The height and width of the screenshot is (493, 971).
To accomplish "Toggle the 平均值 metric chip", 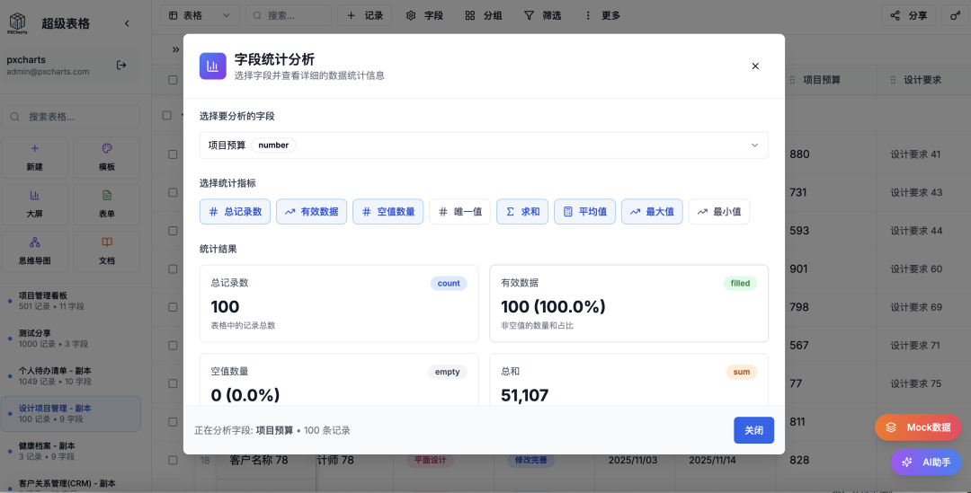I will tap(584, 212).
